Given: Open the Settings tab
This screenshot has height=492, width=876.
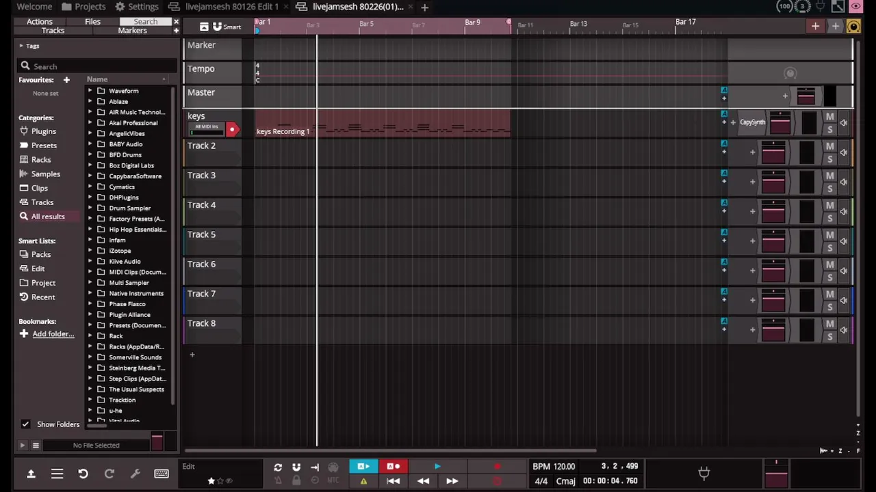Looking at the screenshot, I should point(136,6).
